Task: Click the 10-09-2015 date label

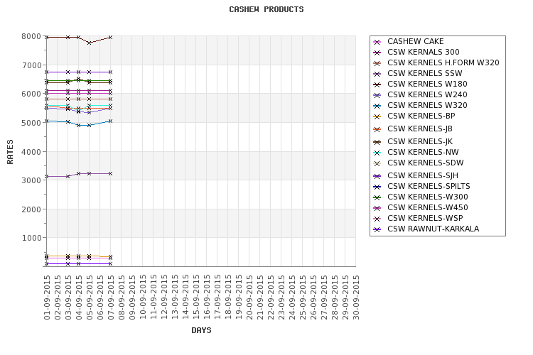Action: pyautogui.click(x=143, y=297)
